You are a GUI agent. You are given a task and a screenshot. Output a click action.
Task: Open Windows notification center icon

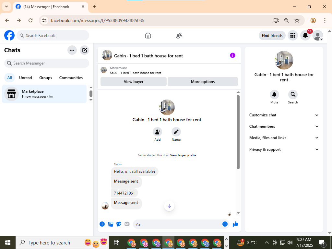(322, 243)
